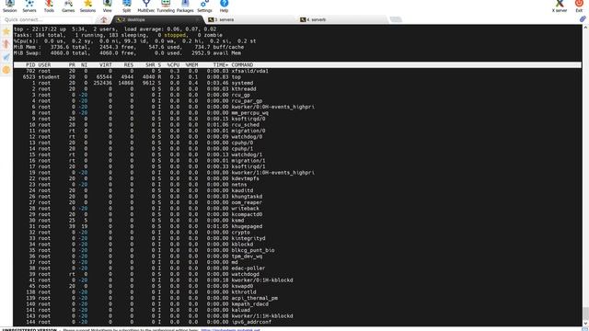
Task: Select the xfsaild/vda1 process row
Action: 297,71
